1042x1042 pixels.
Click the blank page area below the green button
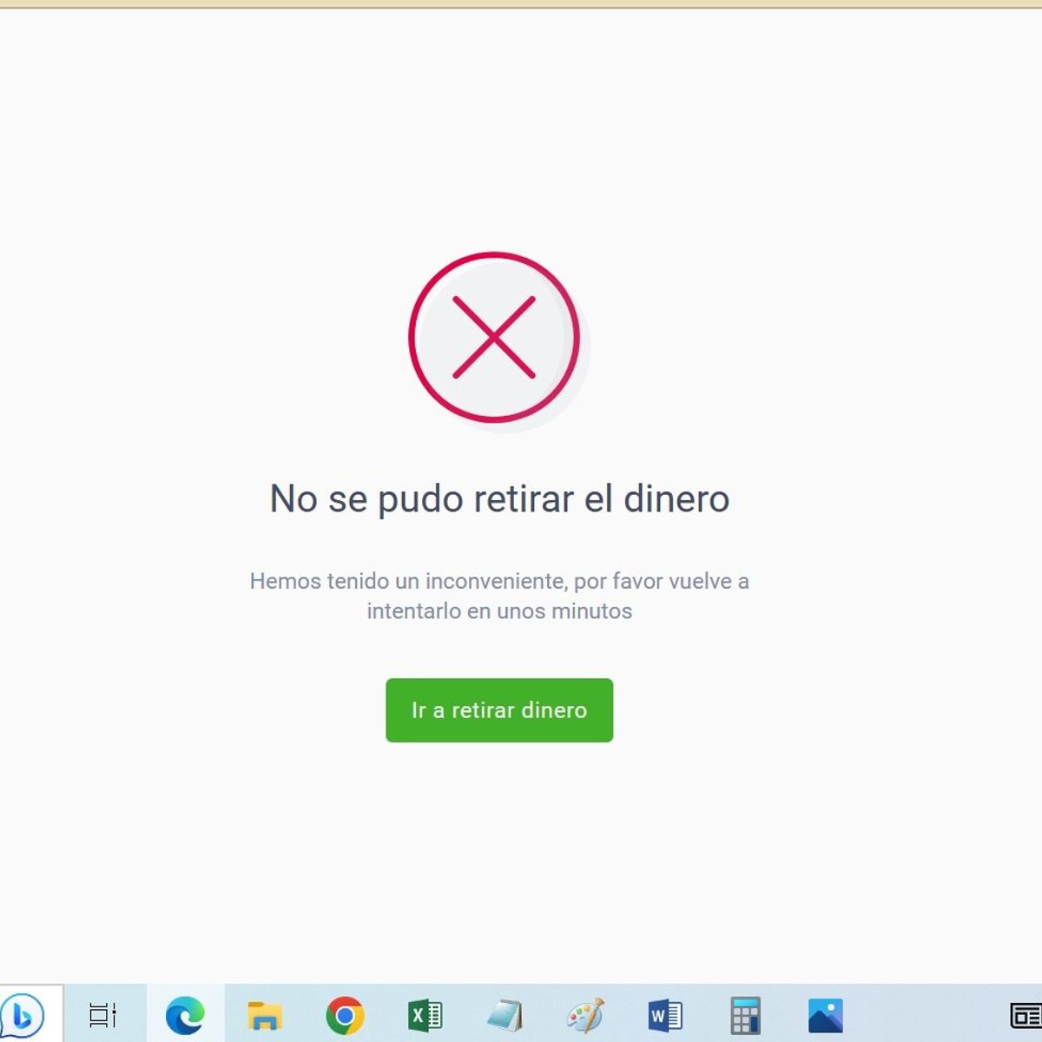pyautogui.click(x=499, y=851)
